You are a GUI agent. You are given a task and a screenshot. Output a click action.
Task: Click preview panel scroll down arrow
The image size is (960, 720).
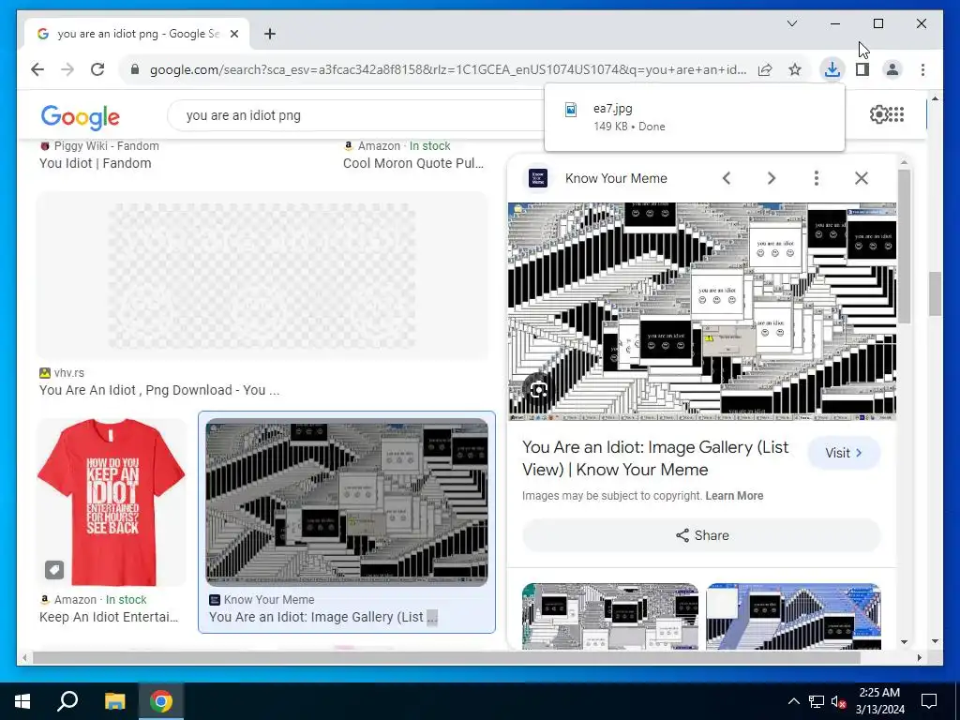[x=905, y=642]
